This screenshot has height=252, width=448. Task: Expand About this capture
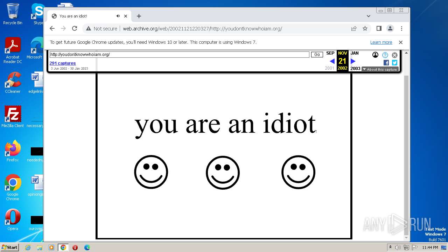(x=380, y=69)
